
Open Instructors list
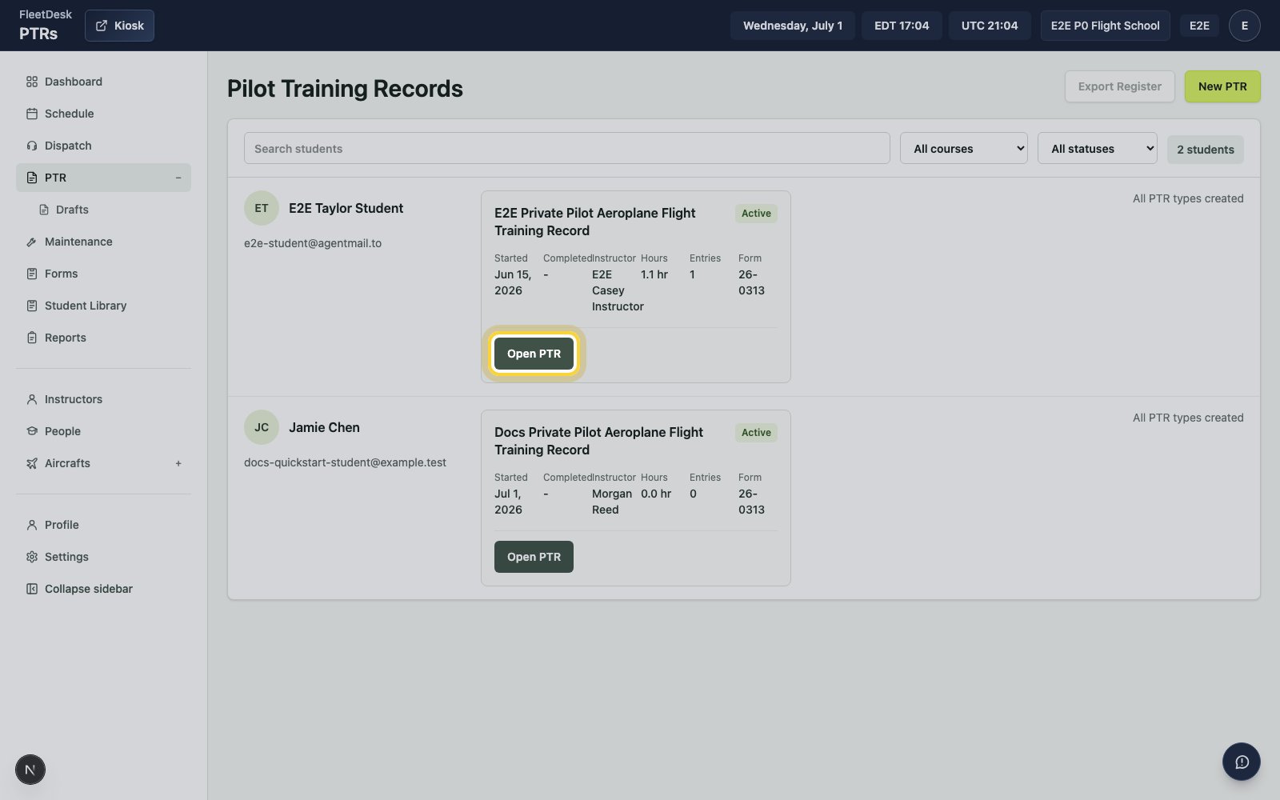(103, 399)
